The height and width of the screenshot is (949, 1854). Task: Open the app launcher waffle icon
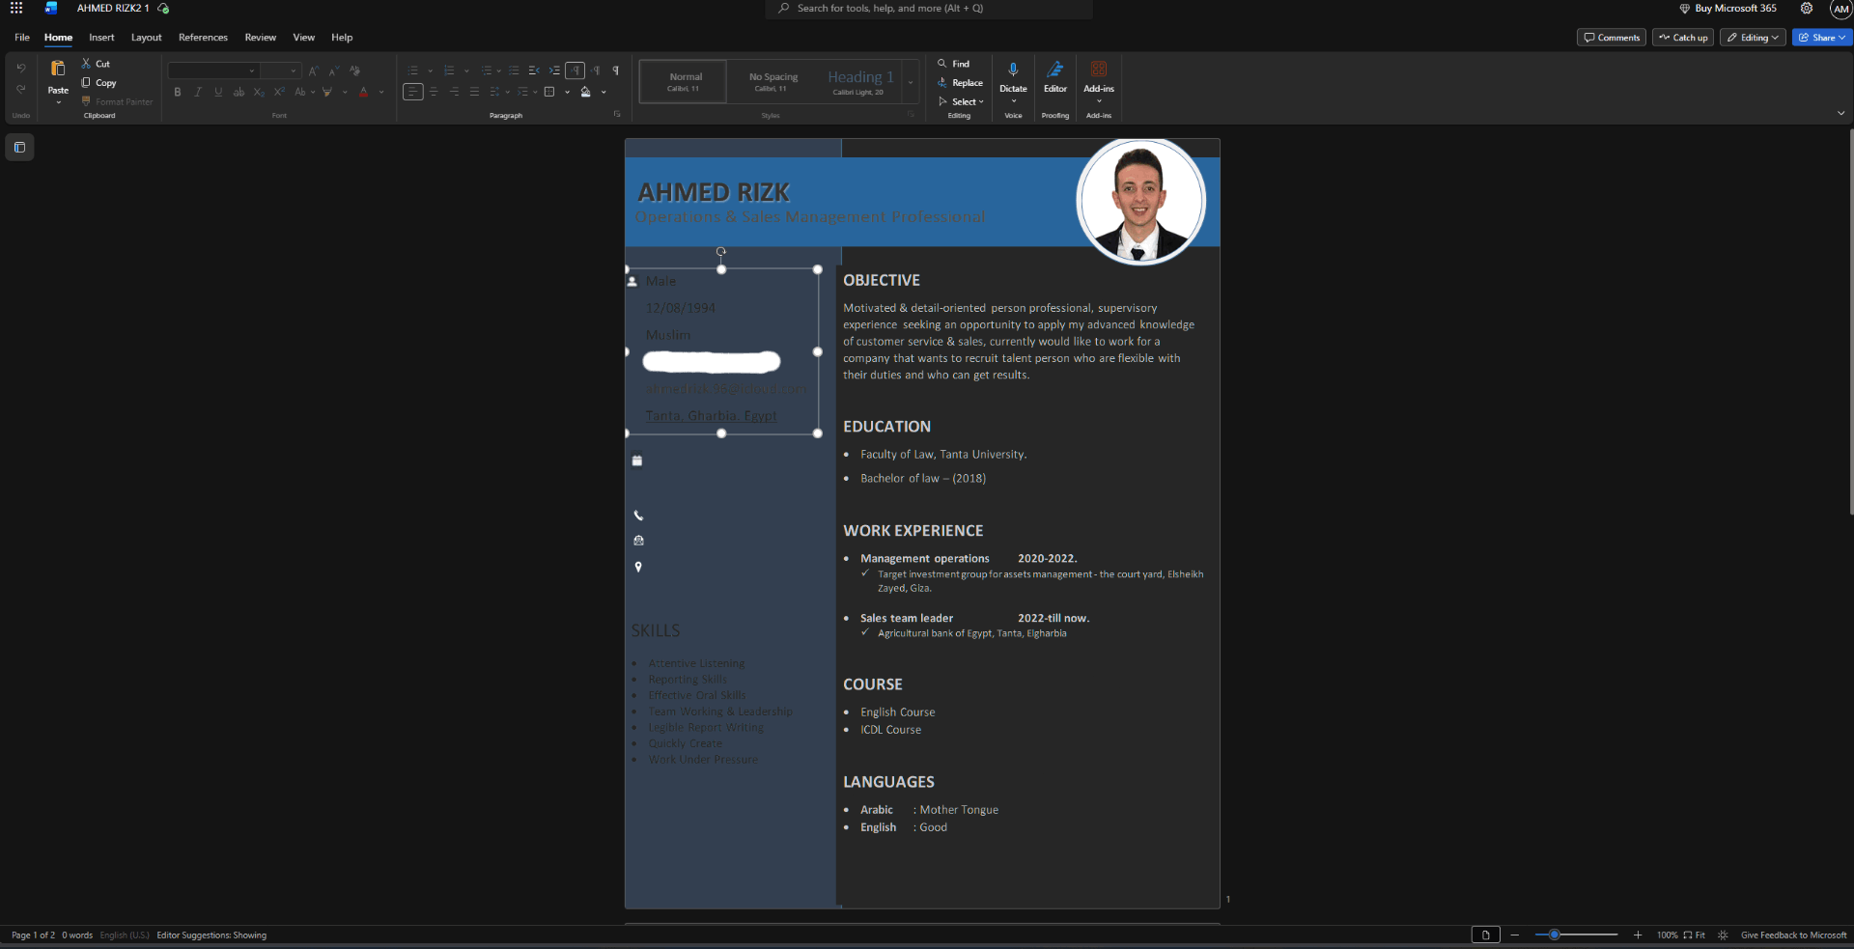pyautogui.click(x=16, y=9)
